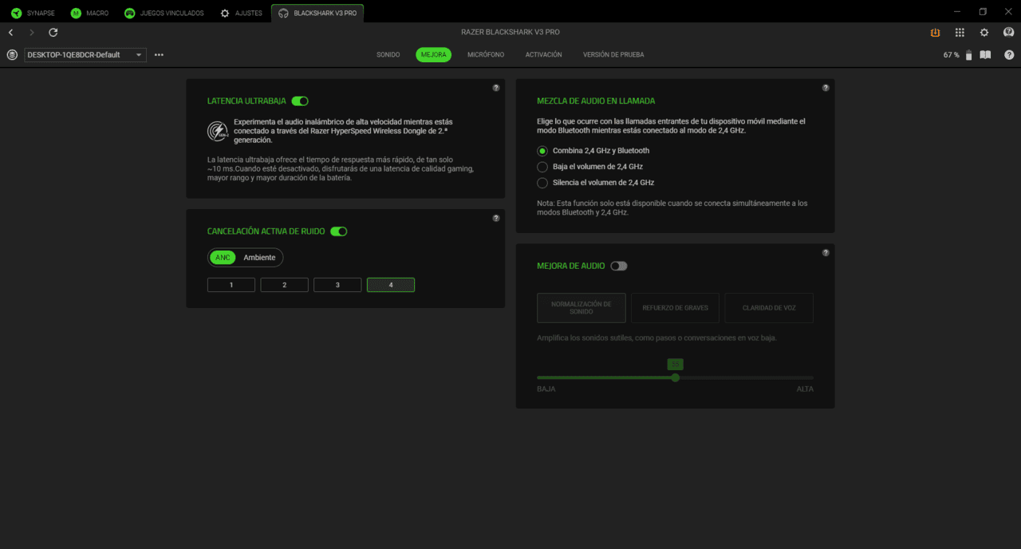
Task: Open the modules grid icon
Action: click(x=960, y=33)
